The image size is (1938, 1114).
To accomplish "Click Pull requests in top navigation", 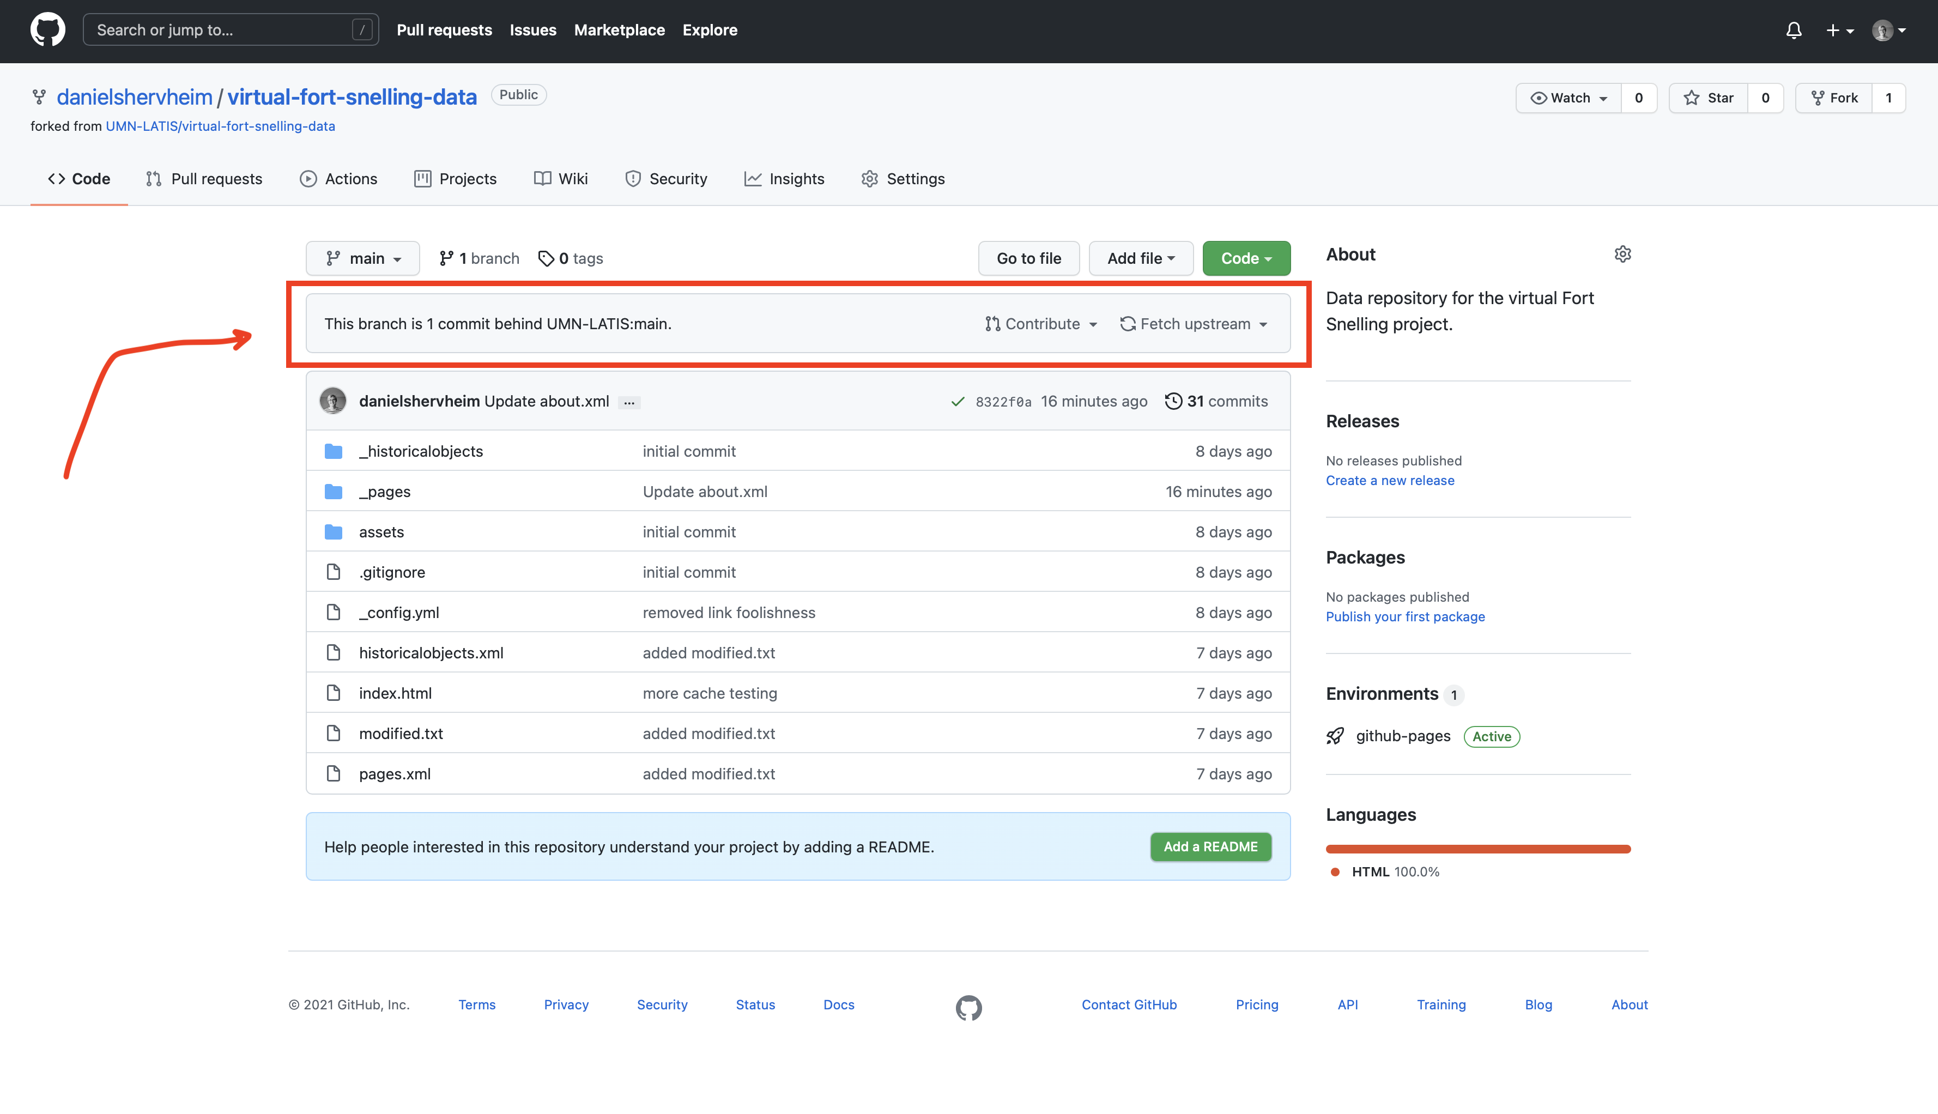I will [444, 30].
